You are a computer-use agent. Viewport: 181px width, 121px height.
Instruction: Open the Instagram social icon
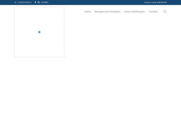click(x=39, y=2)
